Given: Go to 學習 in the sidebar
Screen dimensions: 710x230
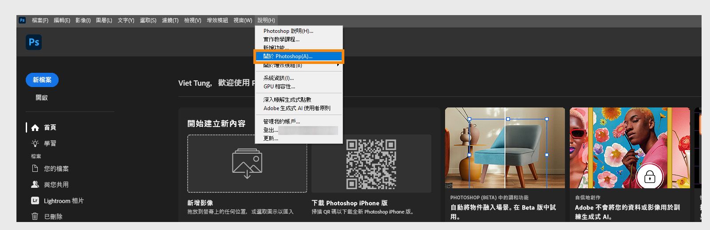Looking at the screenshot, I should (50, 143).
